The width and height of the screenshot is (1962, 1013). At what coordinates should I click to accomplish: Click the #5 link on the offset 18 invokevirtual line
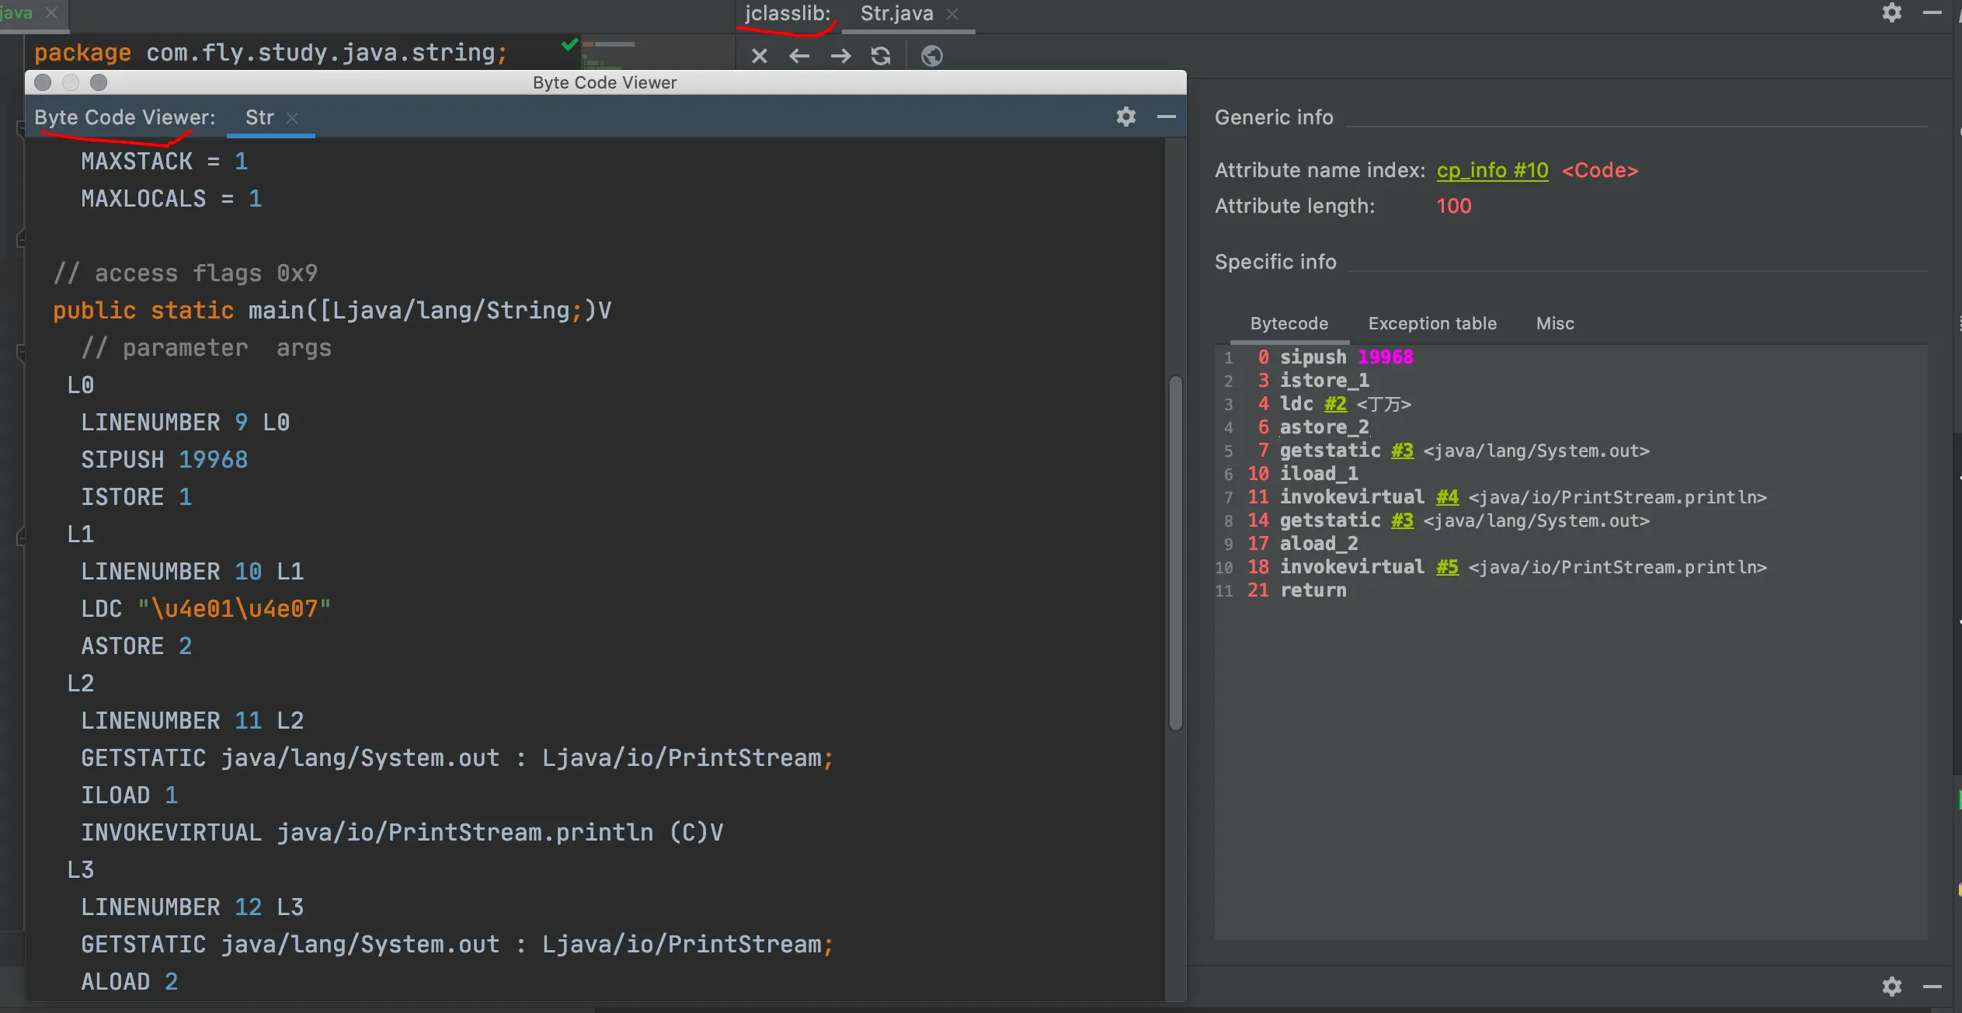(1447, 567)
